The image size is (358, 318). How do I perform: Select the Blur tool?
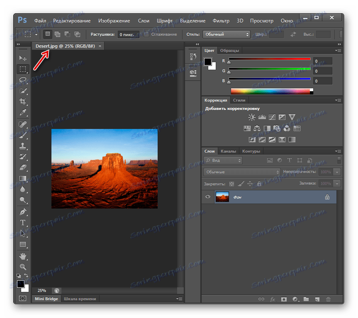point(22,189)
